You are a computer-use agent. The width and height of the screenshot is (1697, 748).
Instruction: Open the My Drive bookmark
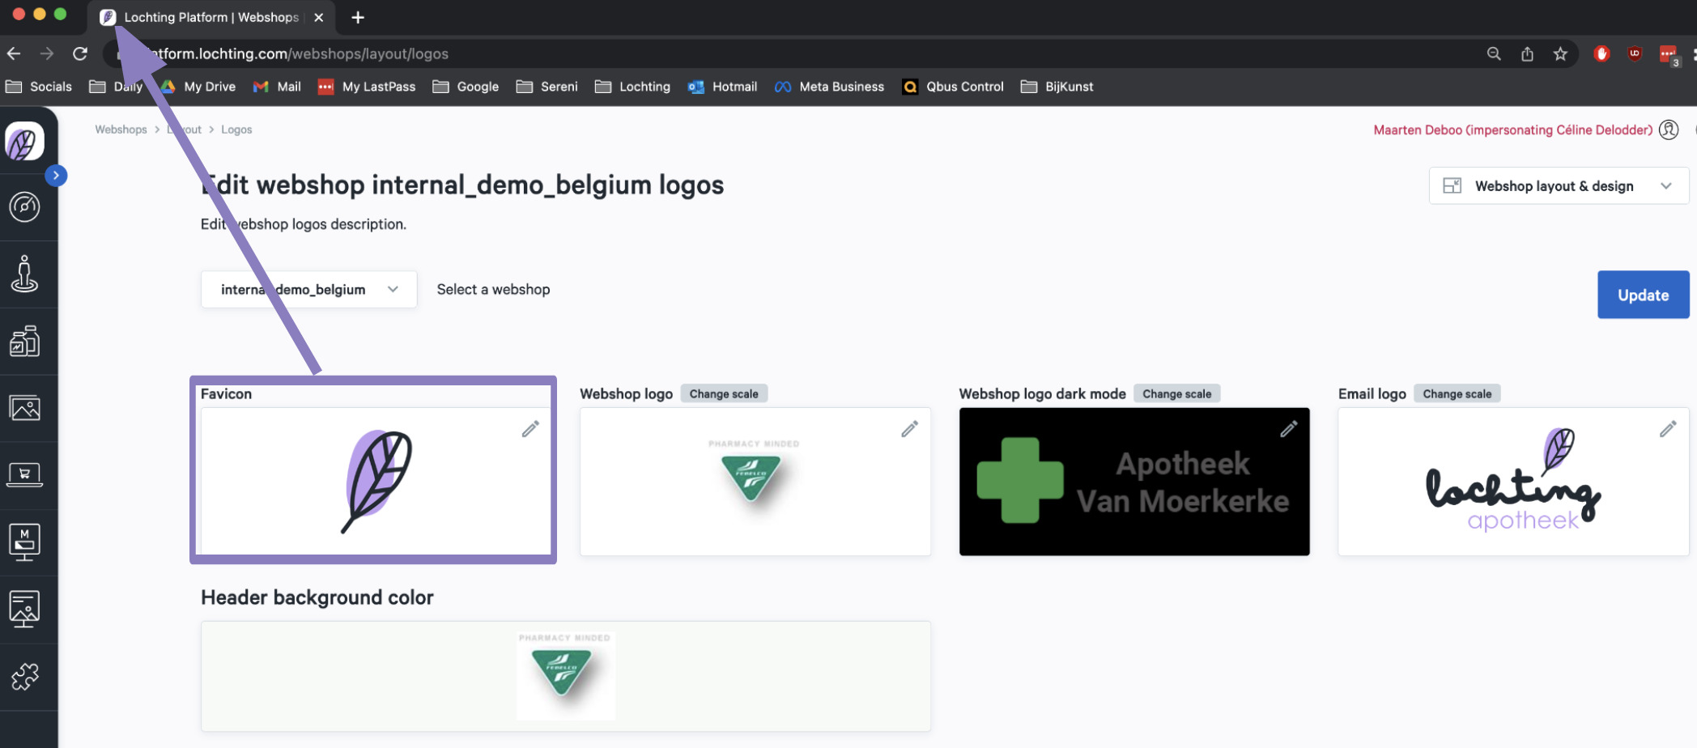pos(198,87)
